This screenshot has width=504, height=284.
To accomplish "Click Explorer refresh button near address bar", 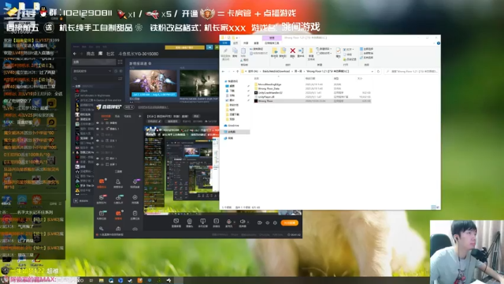I will 378,71.
